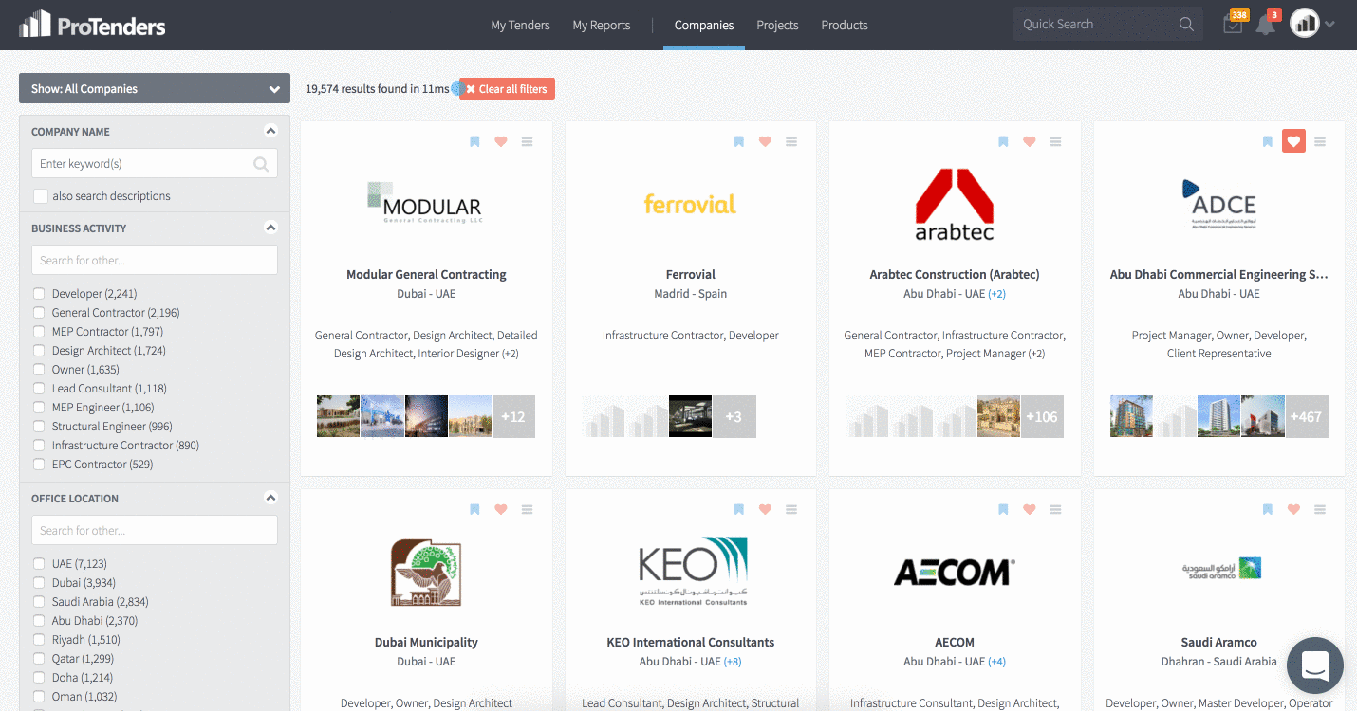Check MEP Contractor filter
Screen dimensions: 1357x711
click(x=39, y=332)
